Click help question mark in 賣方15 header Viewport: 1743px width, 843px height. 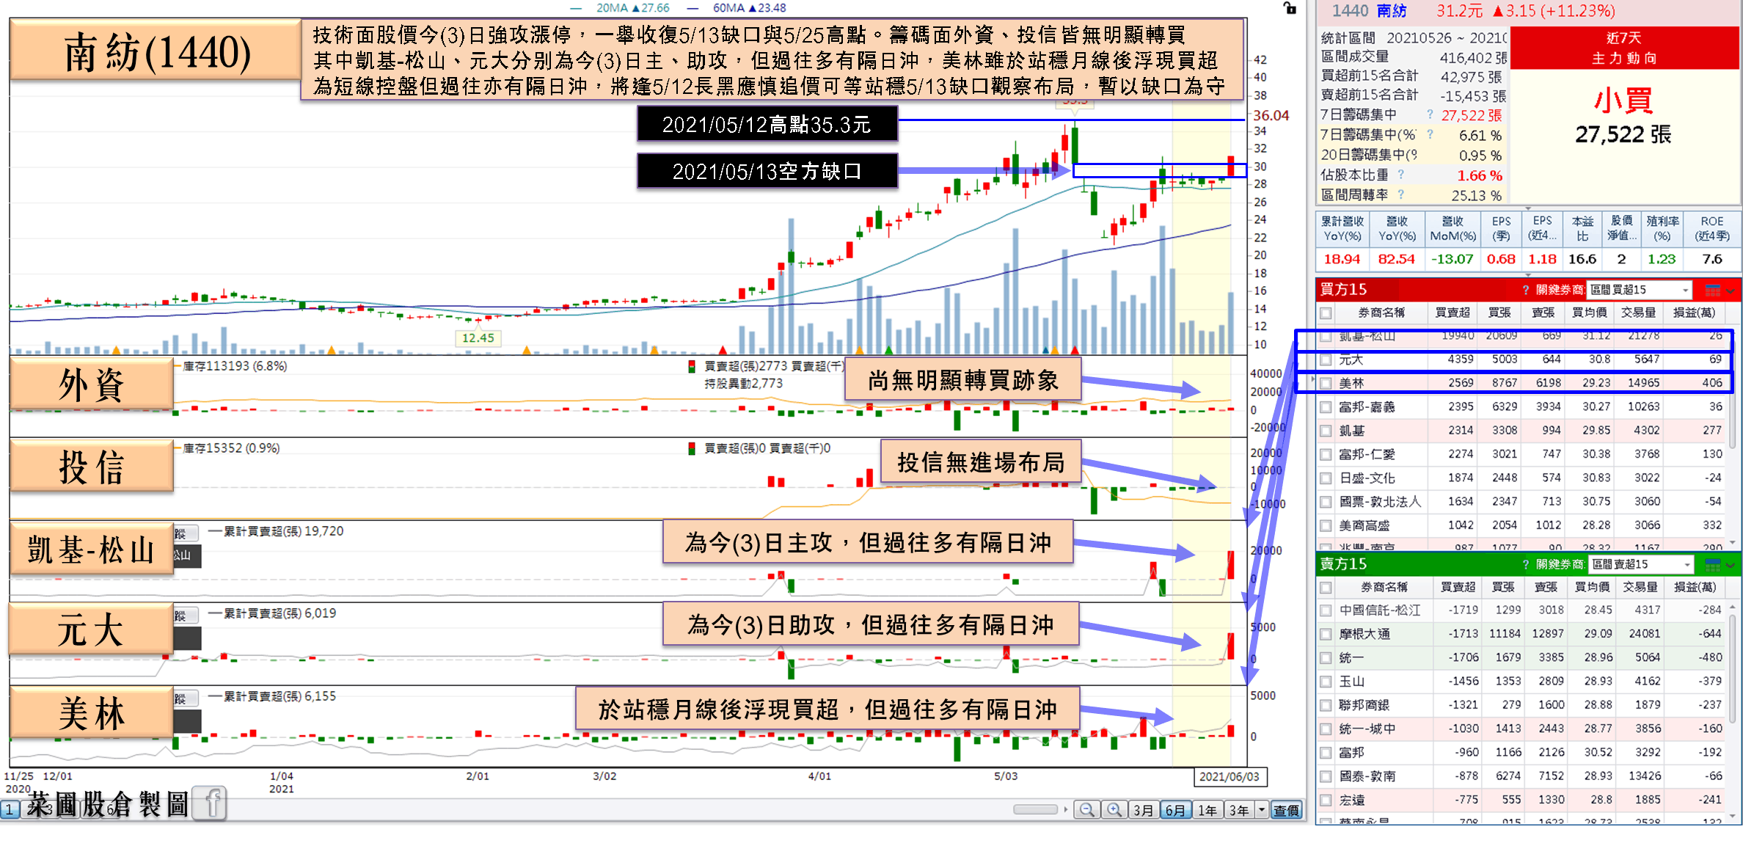pos(1525,564)
